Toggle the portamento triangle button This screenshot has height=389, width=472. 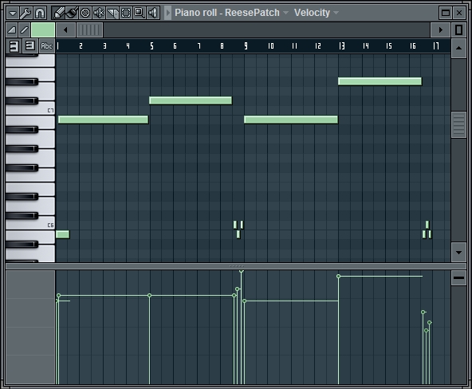point(12,29)
